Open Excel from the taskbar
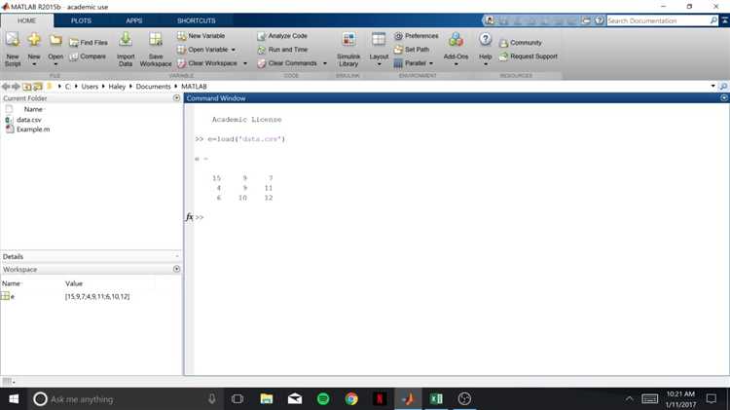Image resolution: width=730 pixels, height=410 pixels. click(436, 399)
